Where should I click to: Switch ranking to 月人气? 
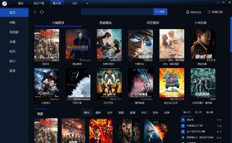coord(198,112)
